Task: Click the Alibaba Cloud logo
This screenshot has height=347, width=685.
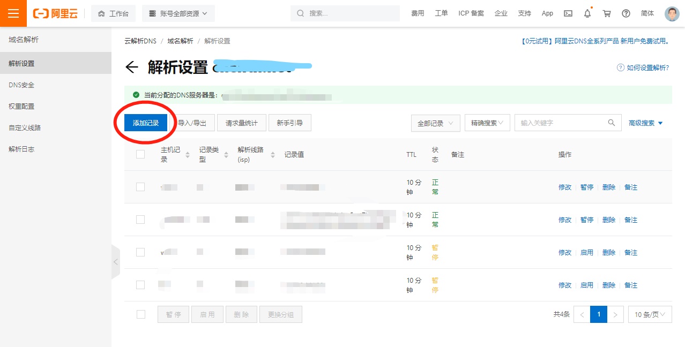Action: 55,13
